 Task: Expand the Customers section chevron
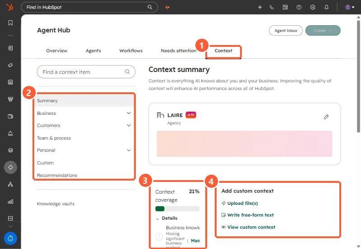129,126
